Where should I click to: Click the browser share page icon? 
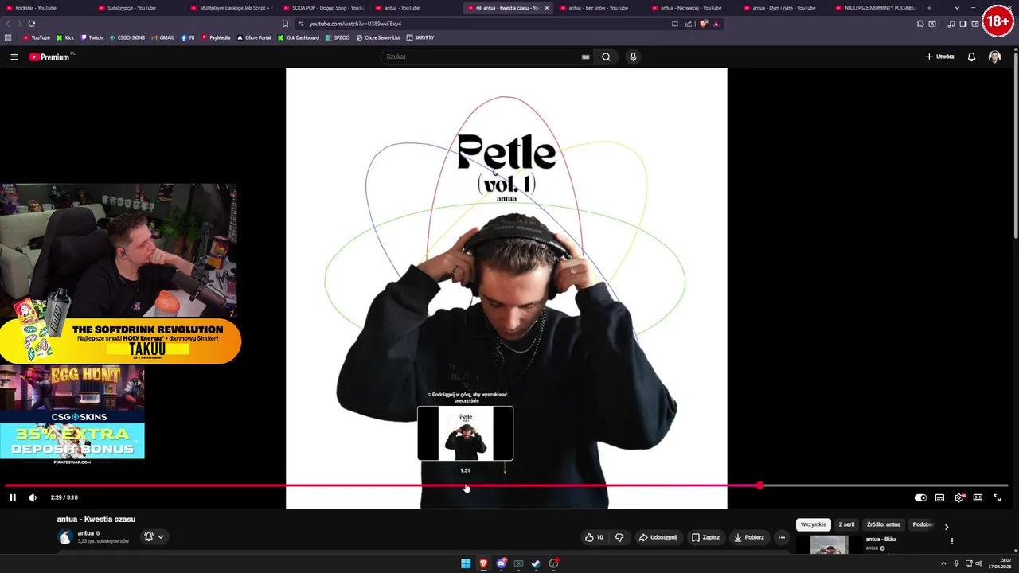point(689,24)
